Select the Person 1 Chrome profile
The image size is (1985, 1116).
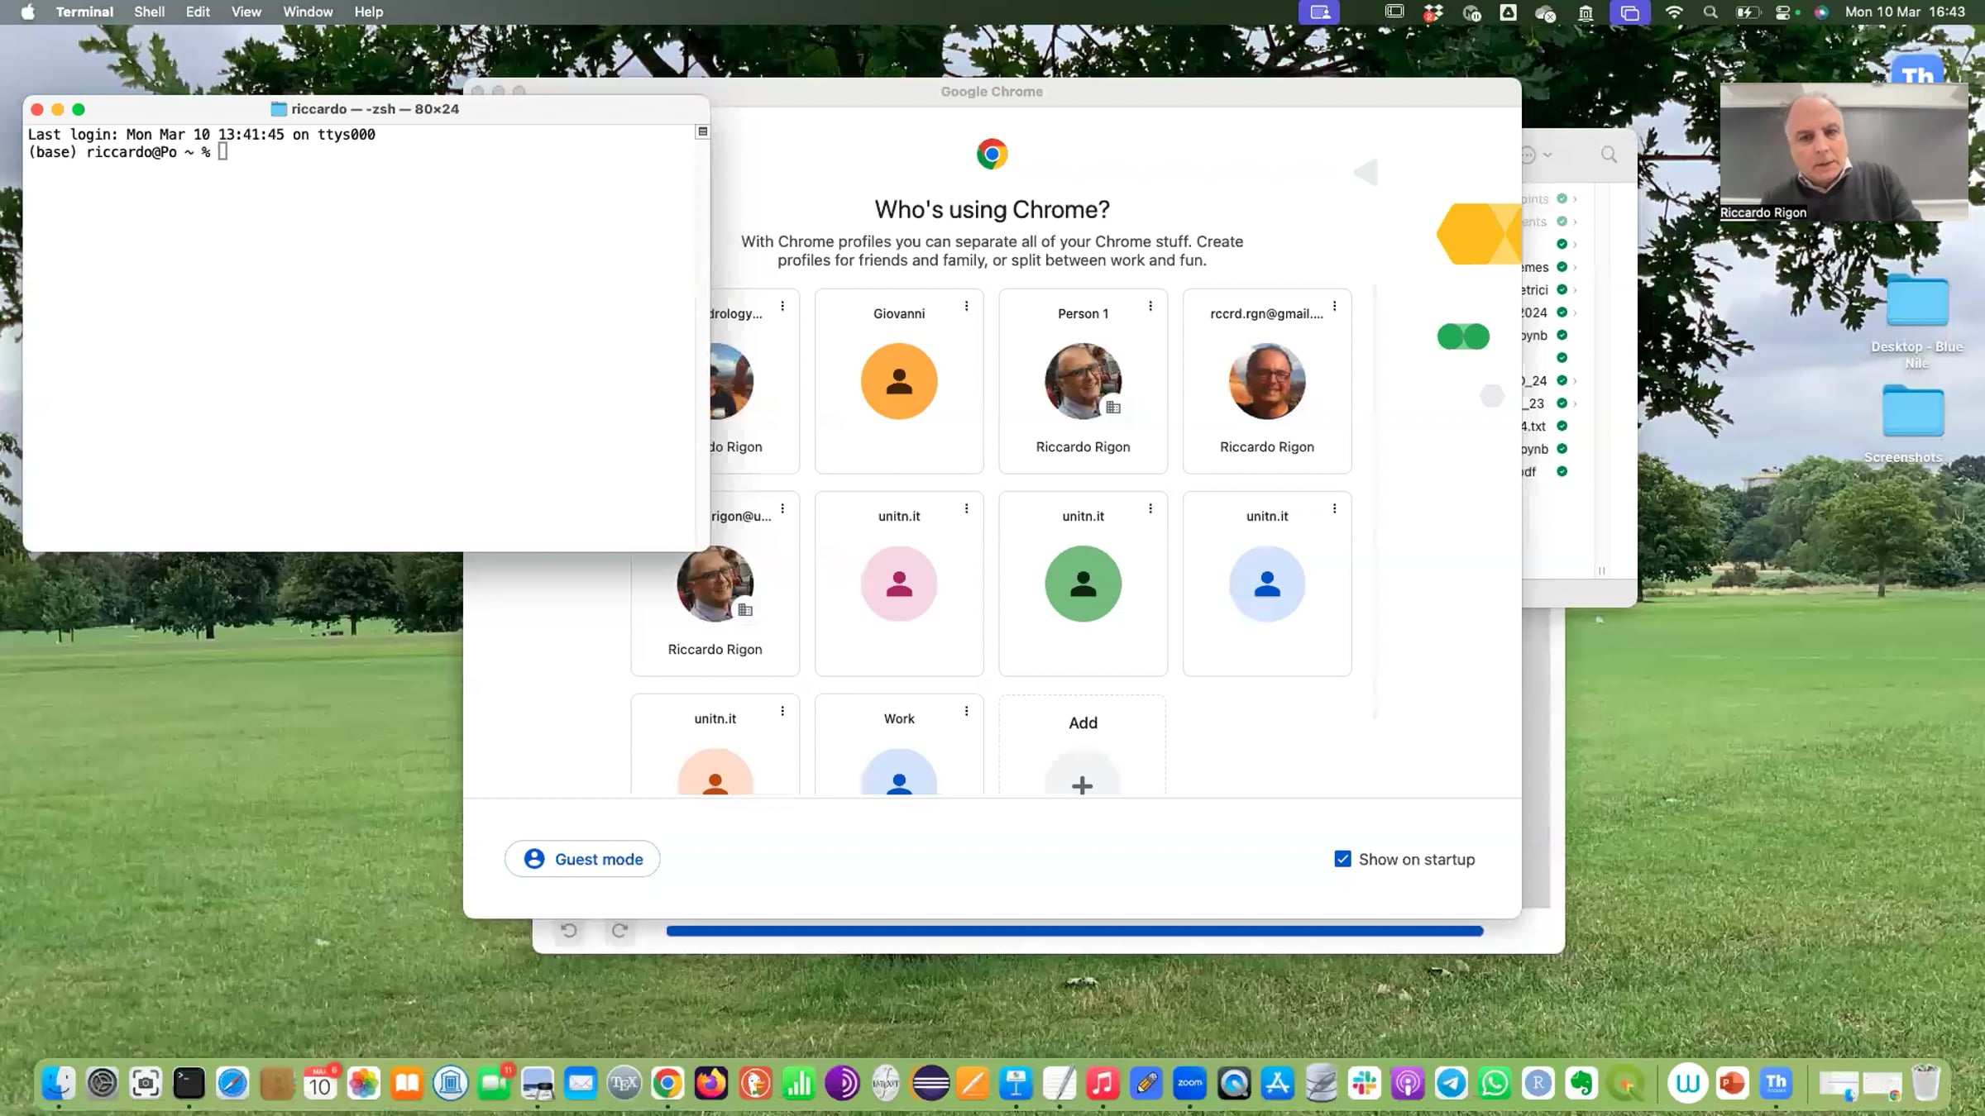pyautogui.click(x=1083, y=381)
